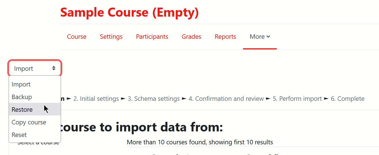
Task: Click step 4. Confirmation and review
Action: pyautogui.click(x=226, y=99)
